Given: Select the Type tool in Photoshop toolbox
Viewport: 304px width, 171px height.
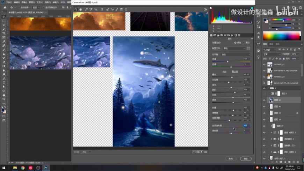Looking at the screenshot, I should [4, 83].
